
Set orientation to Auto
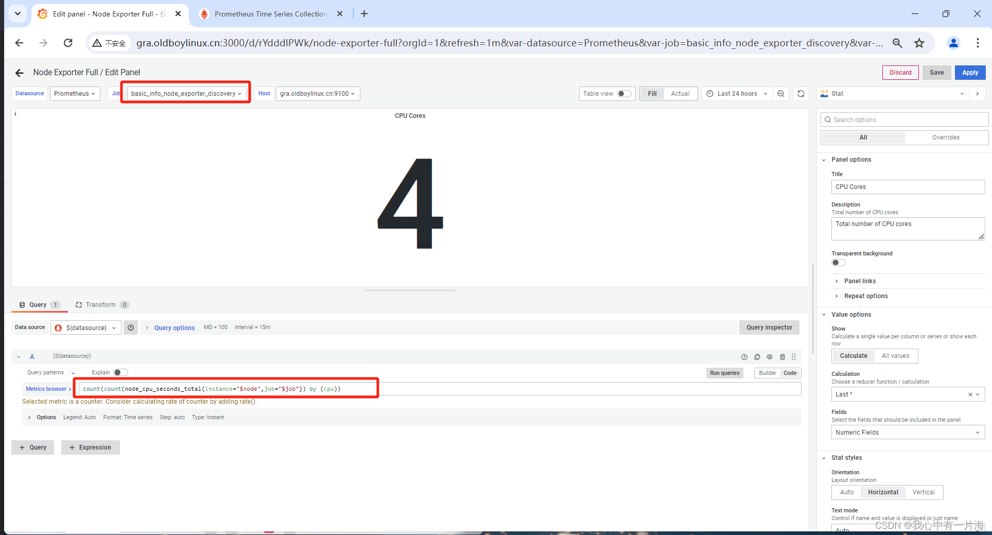[x=847, y=492]
